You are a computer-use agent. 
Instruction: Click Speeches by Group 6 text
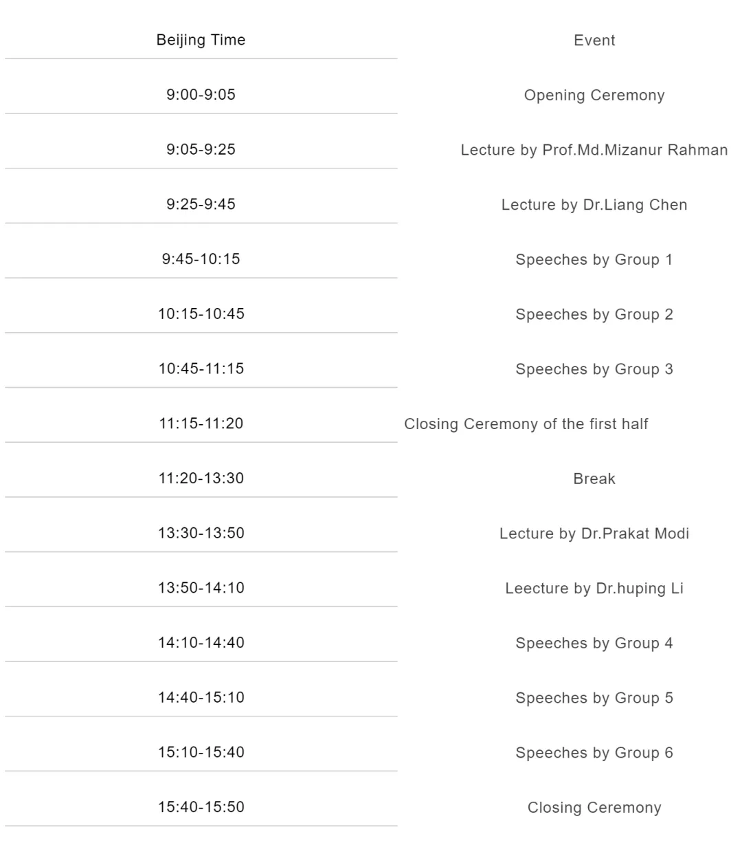[594, 753]
